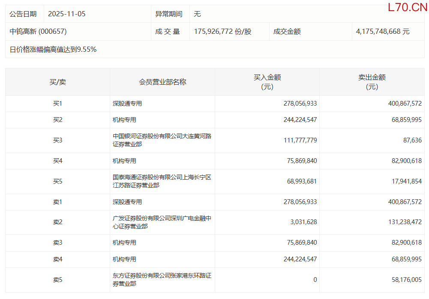Click the 卖出金额 (元) column header

coord(372,82)
